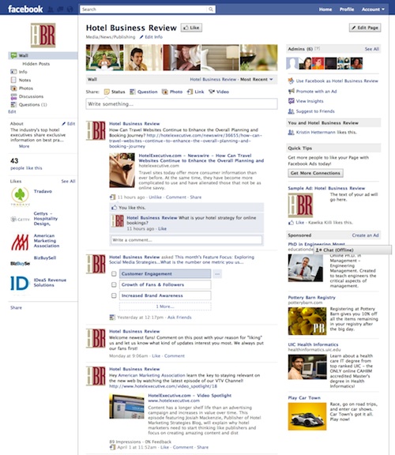
Task: Check the Customer Engagement poll option
Action: pyautogui.click(x=114, y=273)
